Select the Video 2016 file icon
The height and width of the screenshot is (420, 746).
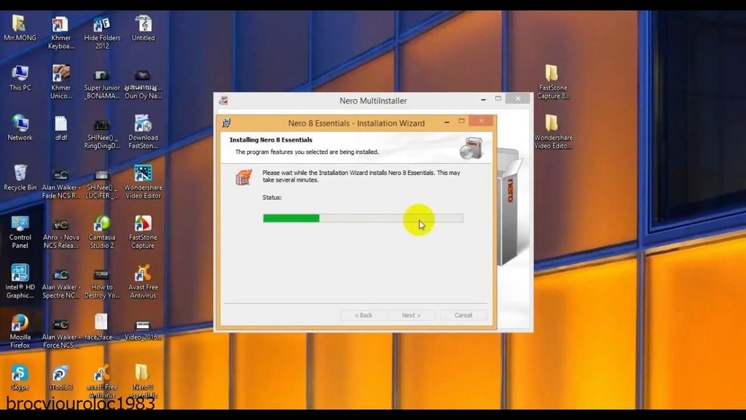click(144, 329)
